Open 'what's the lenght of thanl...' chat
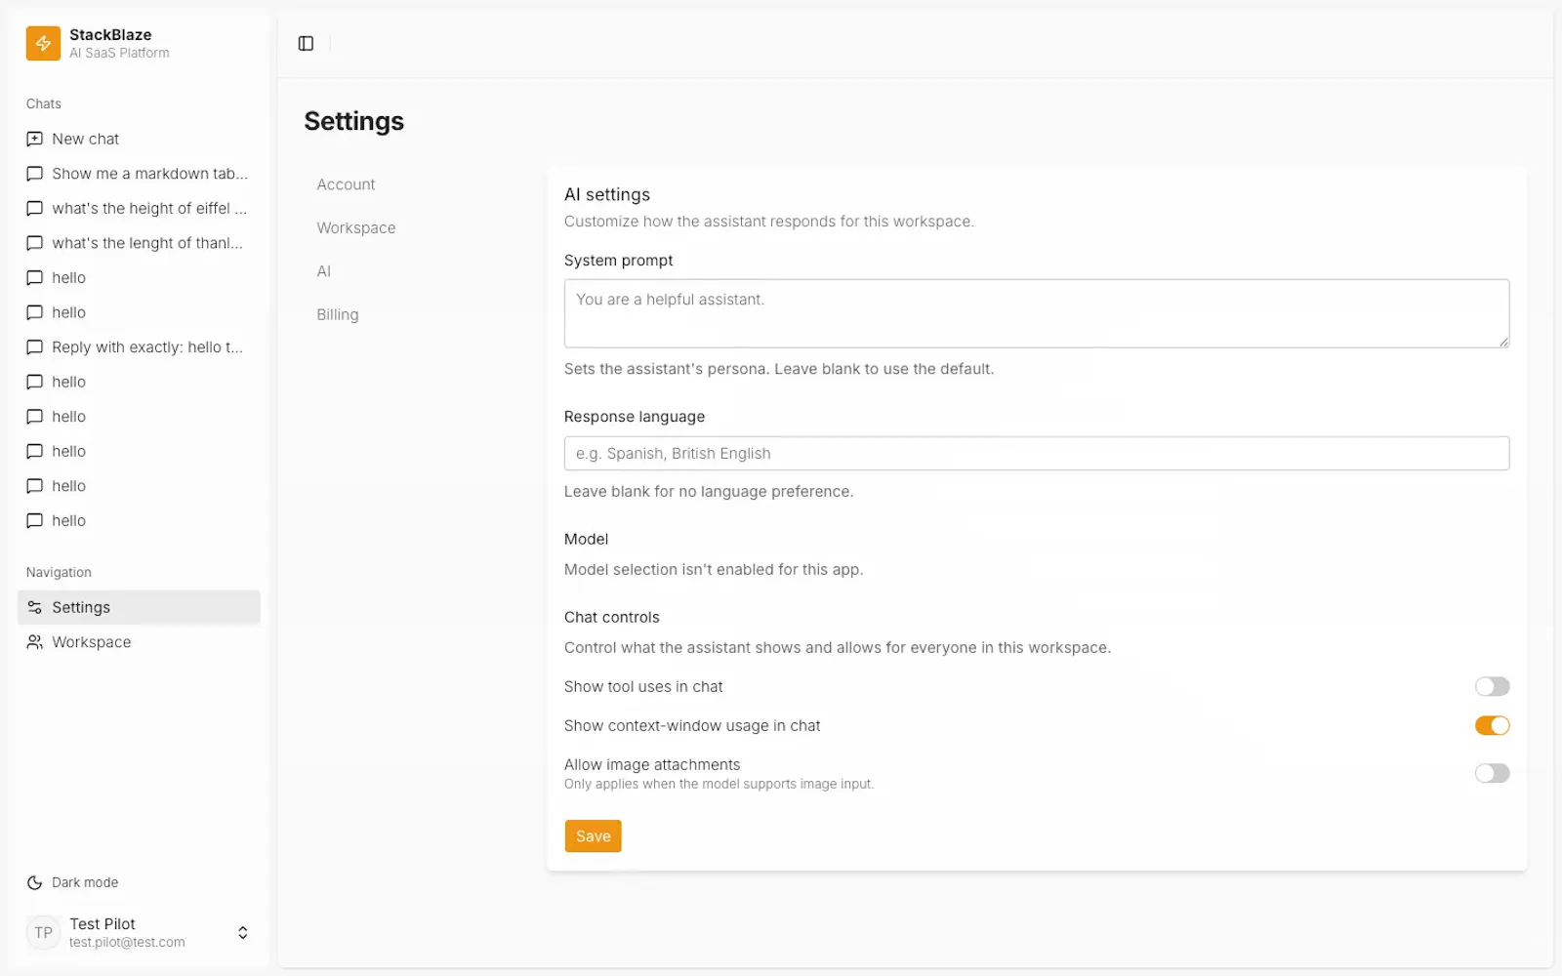The image size is (1562, 976). coord(139,243)
